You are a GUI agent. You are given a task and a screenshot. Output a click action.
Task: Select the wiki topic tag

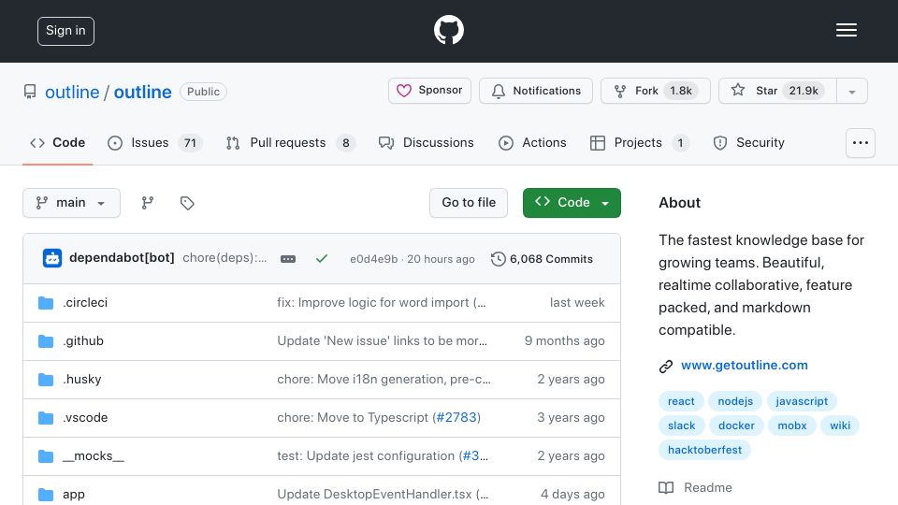[840, 426]
